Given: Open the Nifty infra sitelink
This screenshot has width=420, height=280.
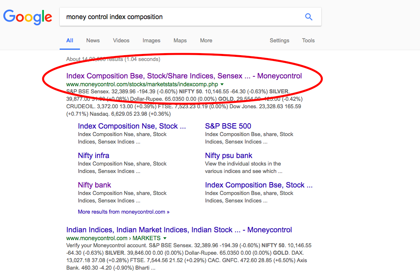Looking at the screenshot, I should click(x=94, y=156).
